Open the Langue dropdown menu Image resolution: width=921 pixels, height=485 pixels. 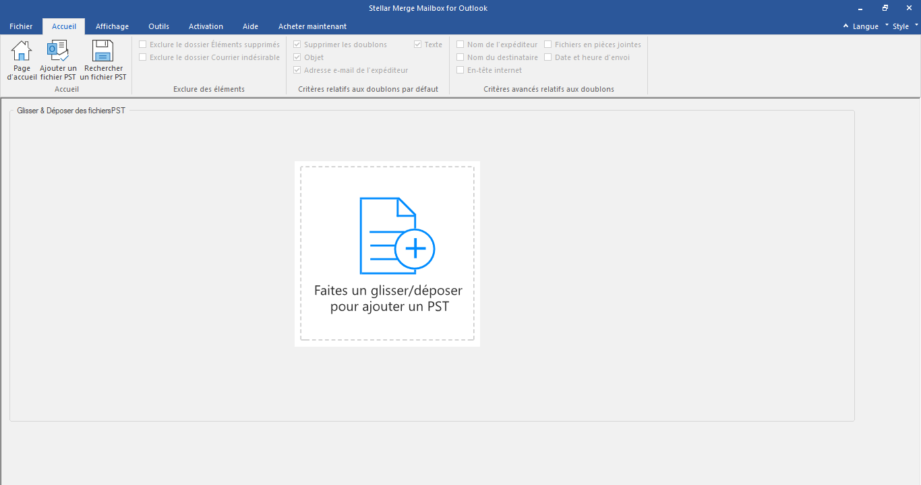click(x=866, y=26)
